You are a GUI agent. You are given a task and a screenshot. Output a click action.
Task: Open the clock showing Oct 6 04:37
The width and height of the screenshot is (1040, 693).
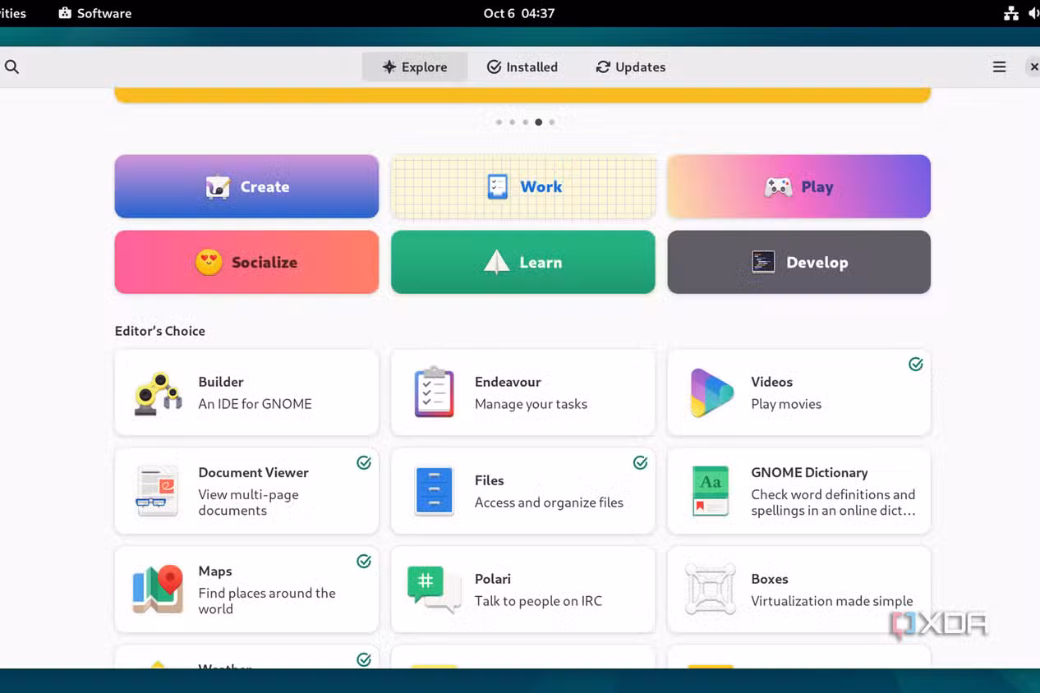pyautogui.click(x=519, y=13)
